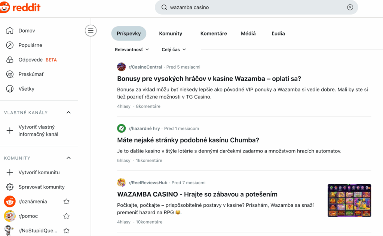Screen dimensions: 383x236
Task: Open Všetky via its chart icon
Action: (10, 89)
